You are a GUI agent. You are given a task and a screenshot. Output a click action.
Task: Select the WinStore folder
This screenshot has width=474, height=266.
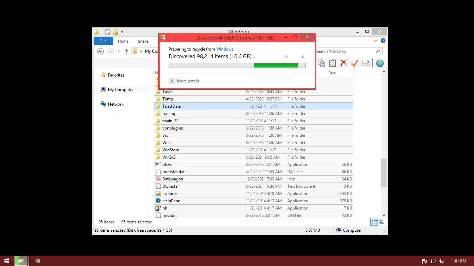click(x=254, y=150)
